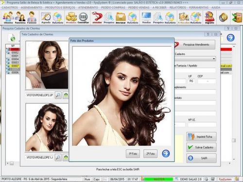Open the Agenda toolbar icon
Image resolution: width=243 pixels, height=182 pixels.
[46, 17]
